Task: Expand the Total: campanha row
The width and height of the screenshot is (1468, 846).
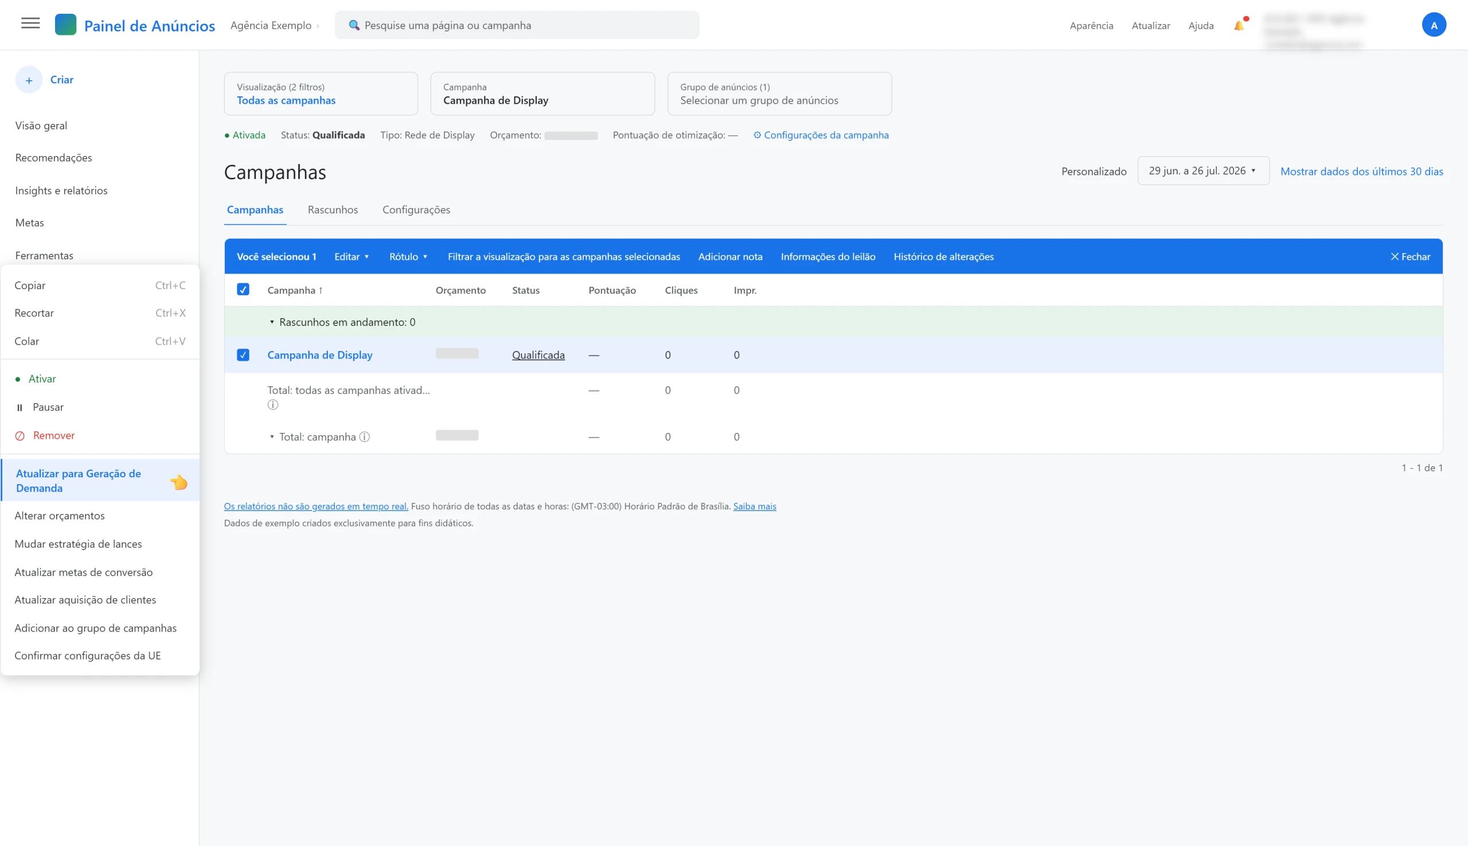Action: click(271, 437)
